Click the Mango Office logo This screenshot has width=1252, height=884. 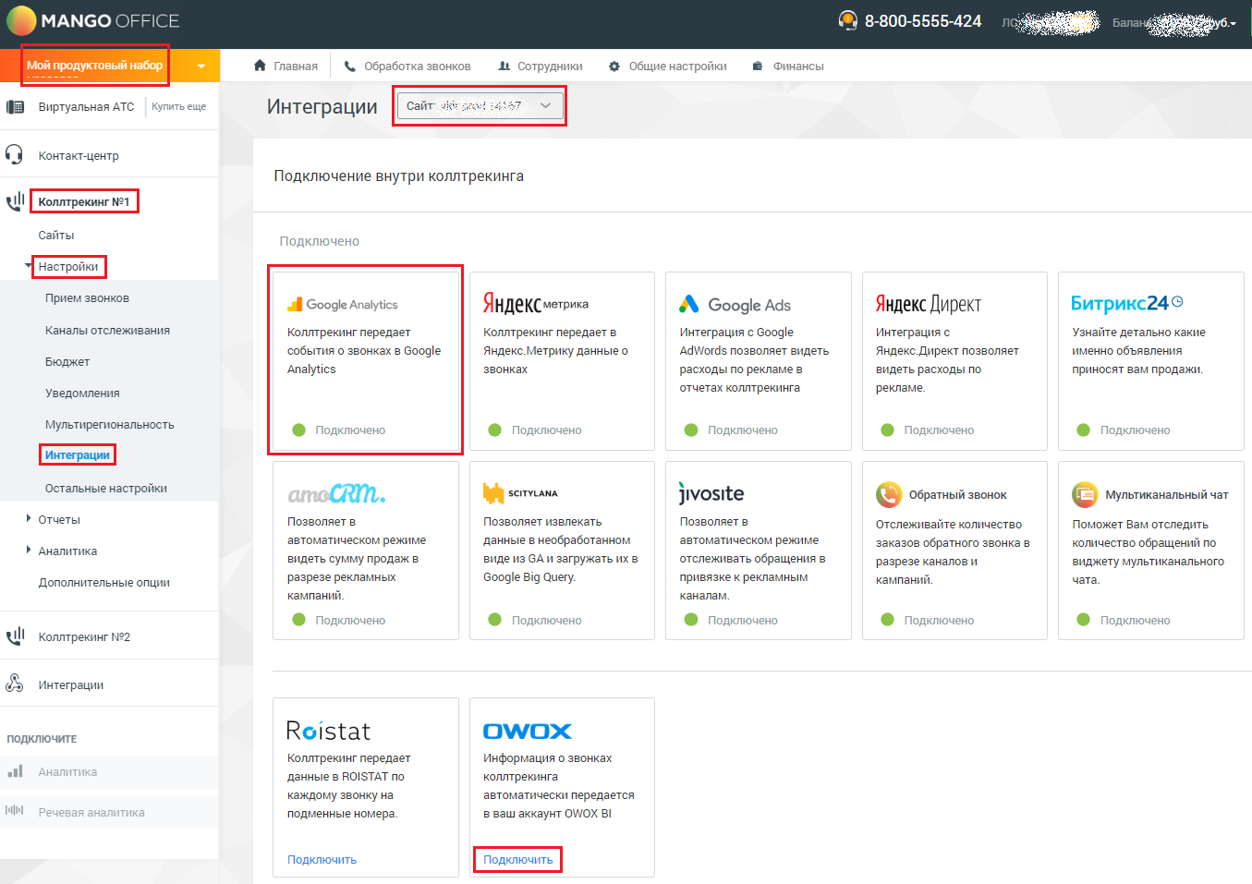click(93, 20)
